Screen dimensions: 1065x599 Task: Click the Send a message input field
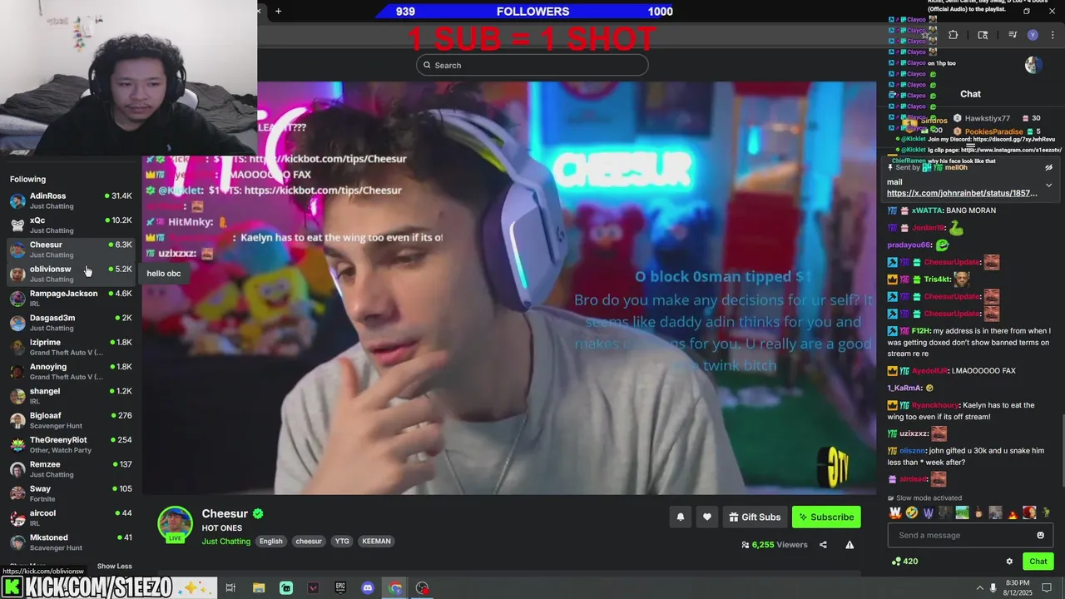[x=970, y=535]
